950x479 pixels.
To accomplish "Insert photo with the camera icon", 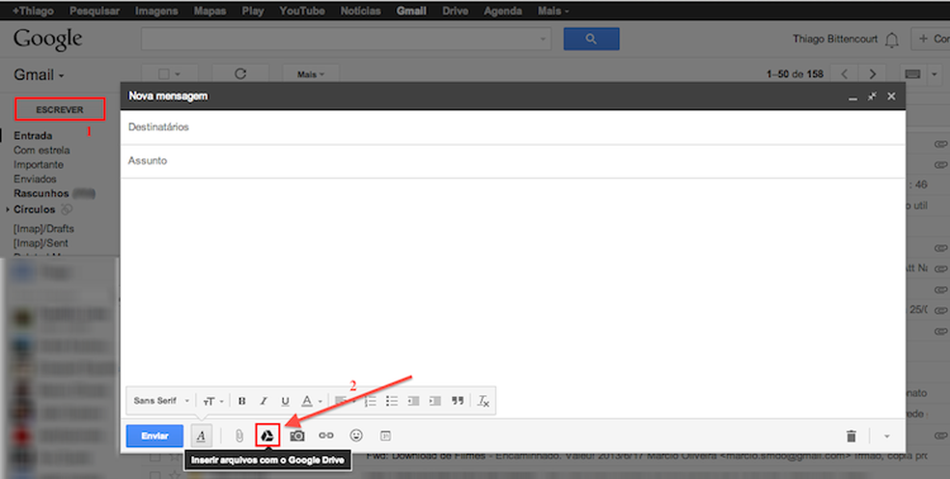I will coord(297,436).
